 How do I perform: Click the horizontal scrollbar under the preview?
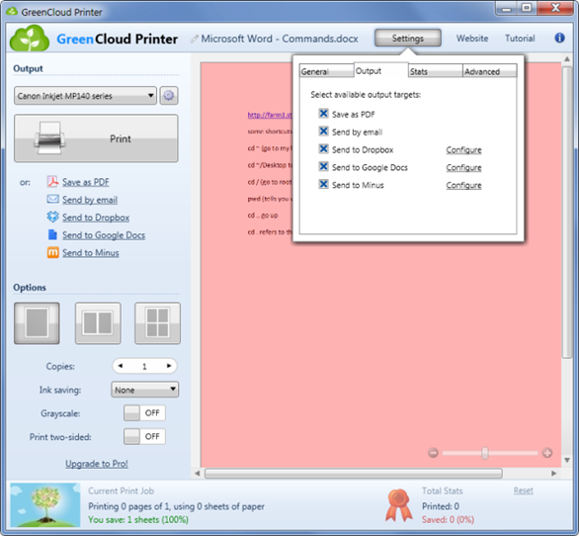click(x=354, y=473)
